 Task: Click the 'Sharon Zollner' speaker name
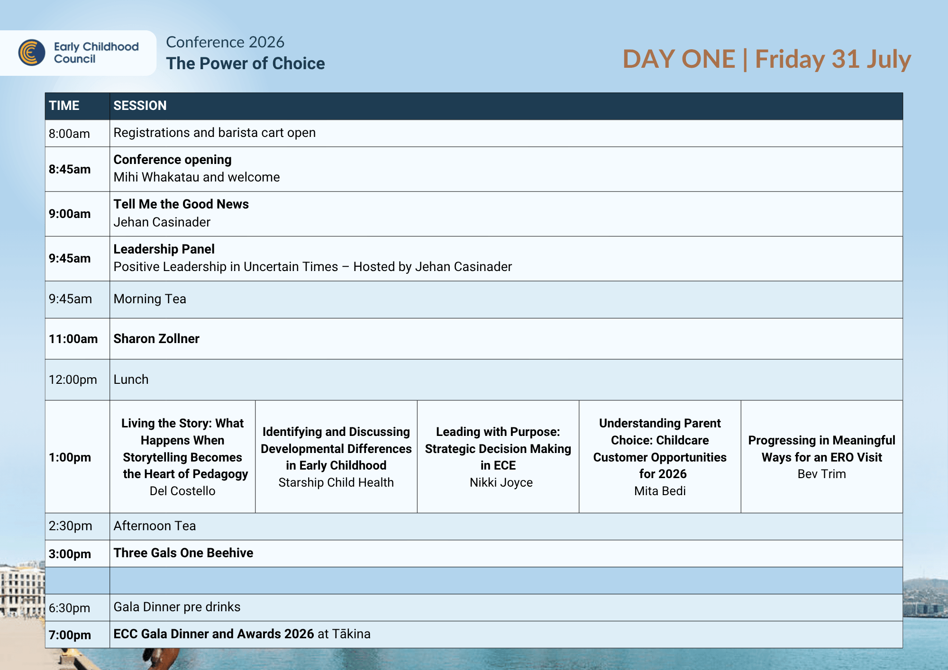(156, 339)
